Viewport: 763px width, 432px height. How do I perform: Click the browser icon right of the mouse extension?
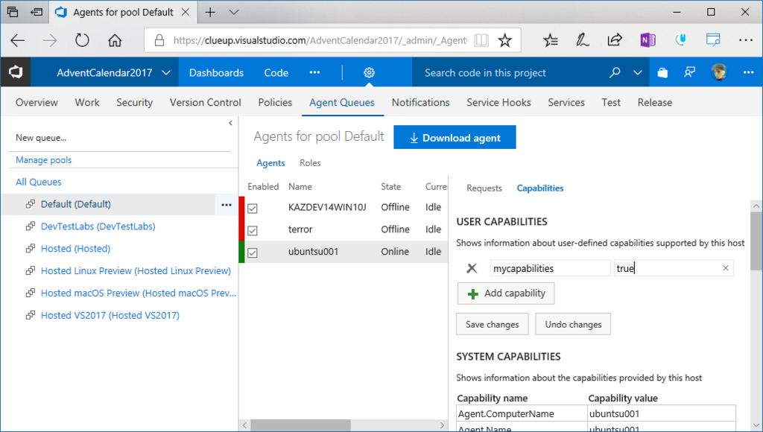713,40
